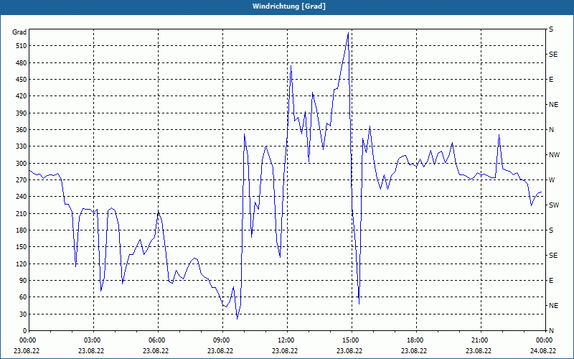This screenshot has width=574, height=359.
Task: Click the curve's lowest dip after 09:00
Action: (x=237, y=319)
